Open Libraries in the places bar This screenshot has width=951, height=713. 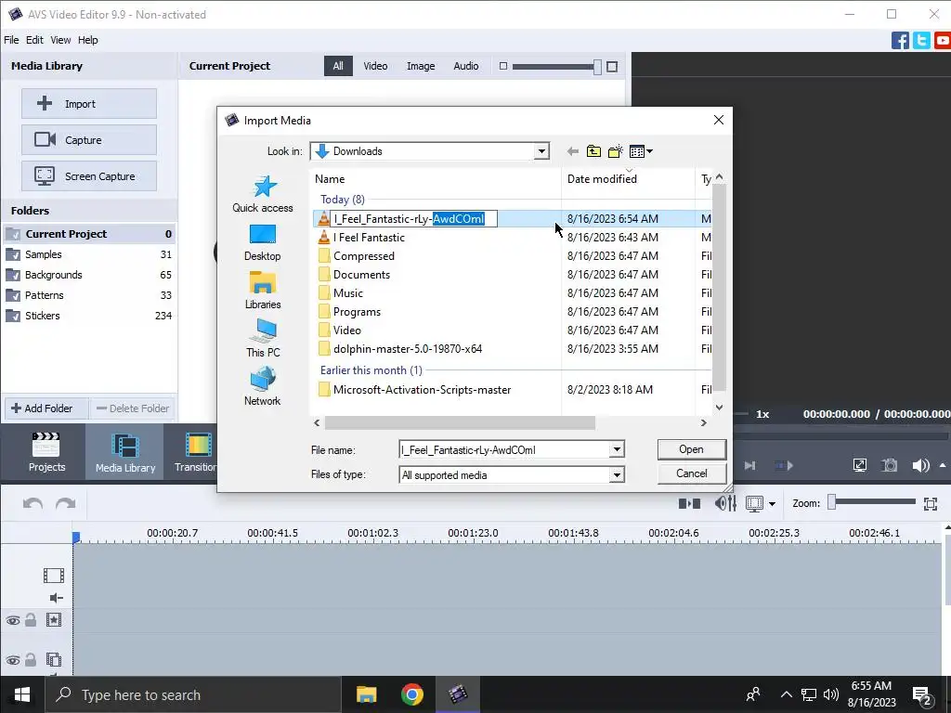coord(263,291)
